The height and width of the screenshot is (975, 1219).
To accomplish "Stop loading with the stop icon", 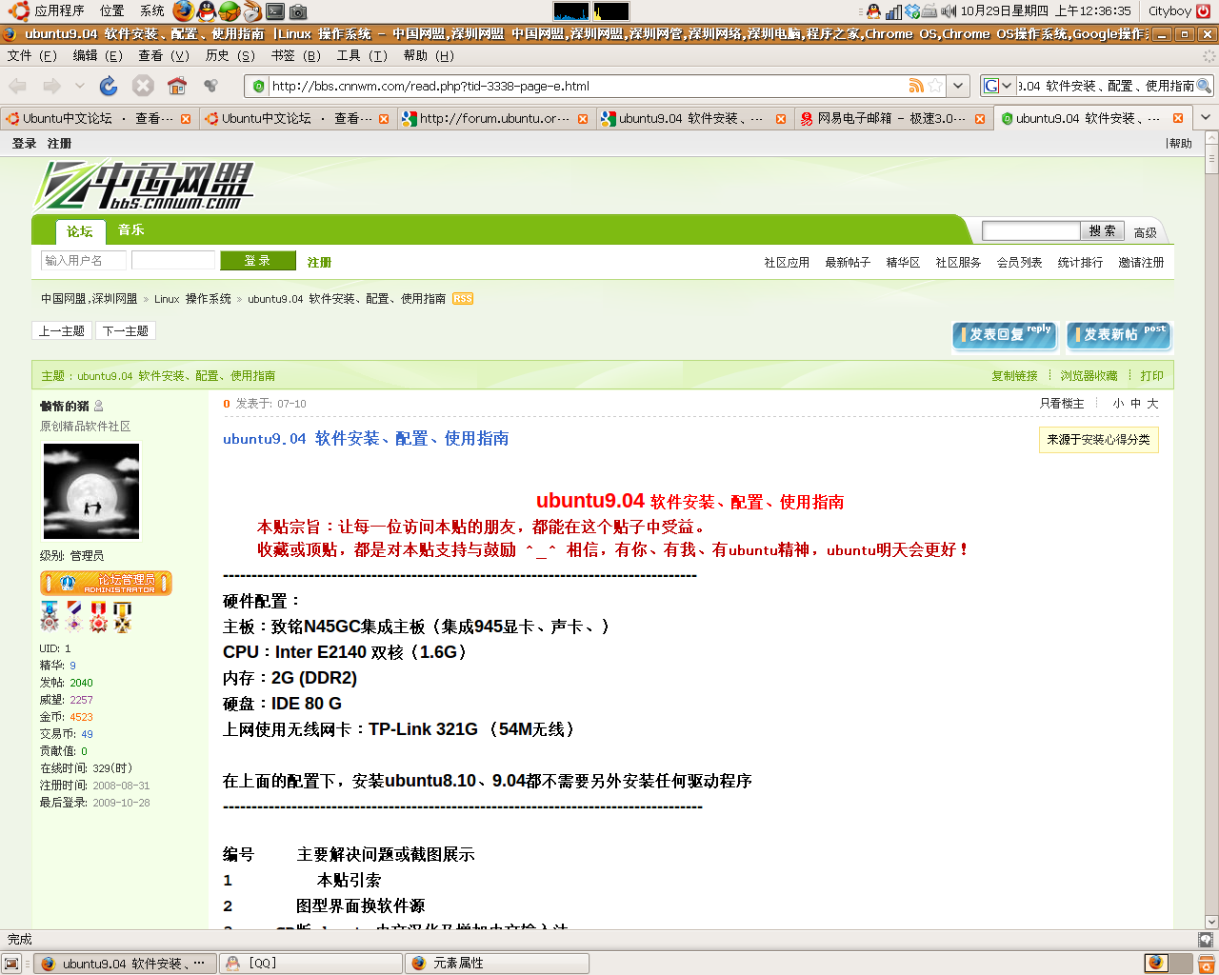I will click(143, 86).
